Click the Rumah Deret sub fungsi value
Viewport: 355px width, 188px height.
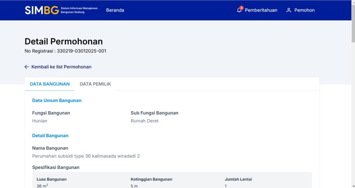pyautogui.click(x=145, y=121)
